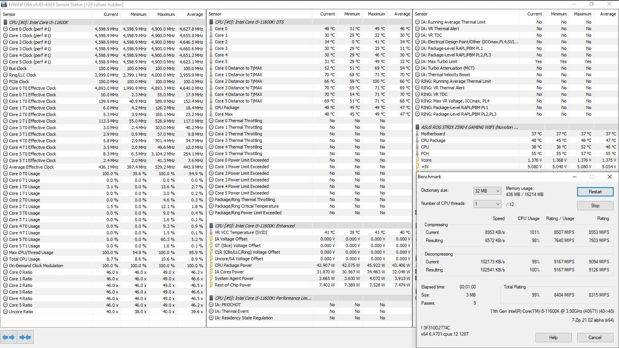The image size is (619, 348).
Task: Click the Compressing Current speed 8953 KB/s
Action: click(495, 232)
